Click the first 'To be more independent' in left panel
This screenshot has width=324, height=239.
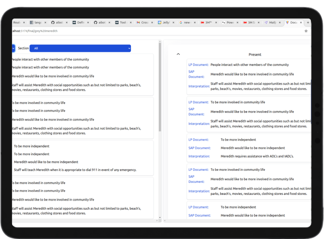coord(32,146)
